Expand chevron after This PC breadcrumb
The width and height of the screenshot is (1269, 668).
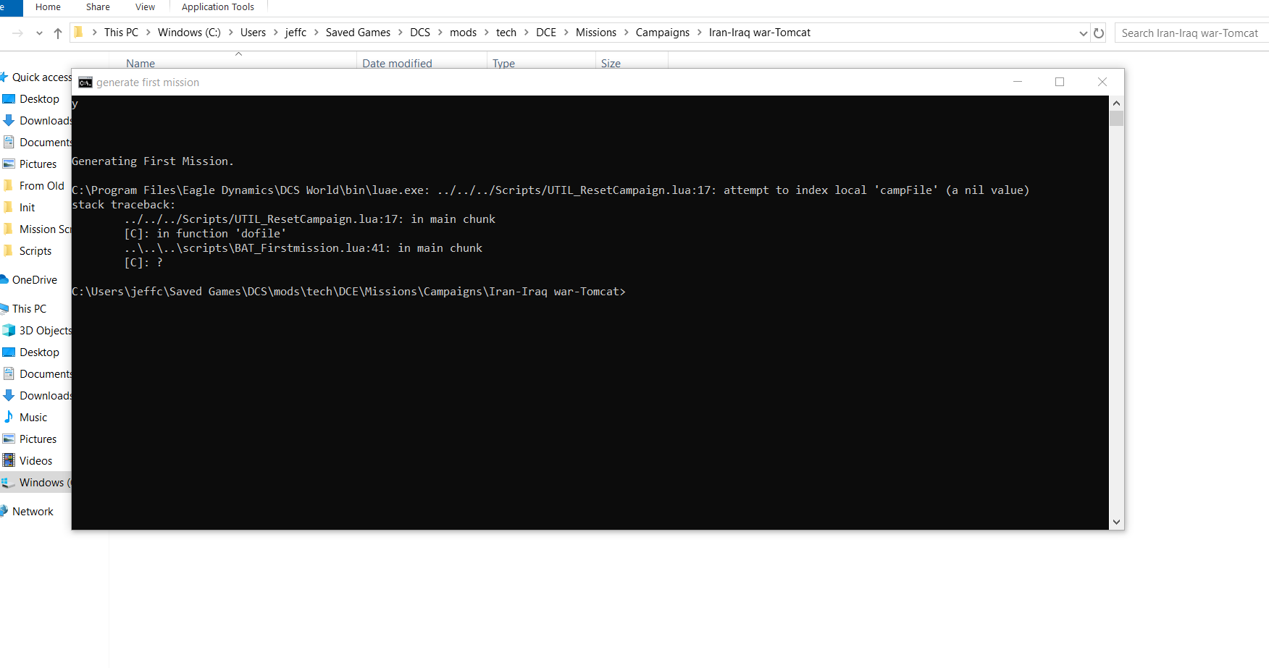pos(148,33)
